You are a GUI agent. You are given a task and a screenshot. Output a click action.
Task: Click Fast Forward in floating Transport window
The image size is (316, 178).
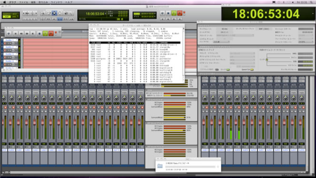click(27, 33)
